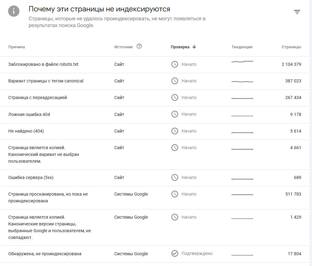Click the gray info circle icon
This screenshot has height=266, width=312.
point(14,11)
